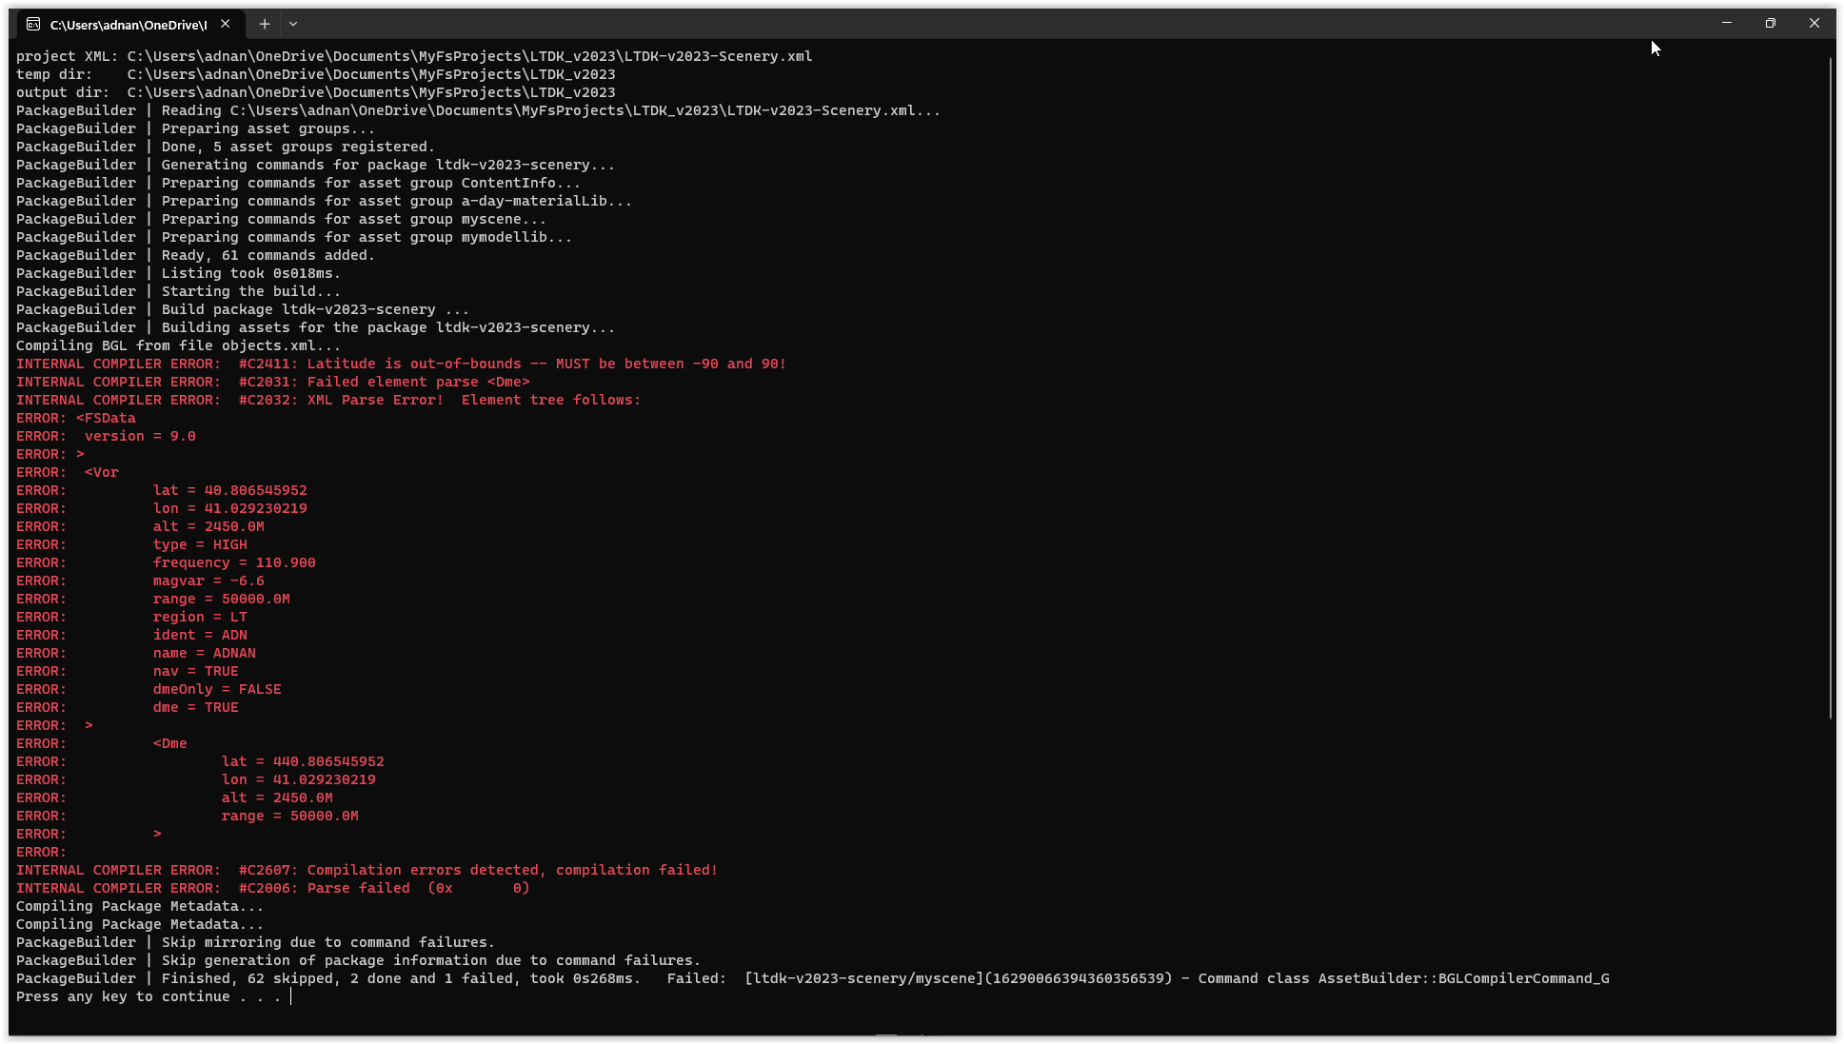
Task: Click the Build package ltdk-v2023-scenery line
Action: (x=240, y=308)
